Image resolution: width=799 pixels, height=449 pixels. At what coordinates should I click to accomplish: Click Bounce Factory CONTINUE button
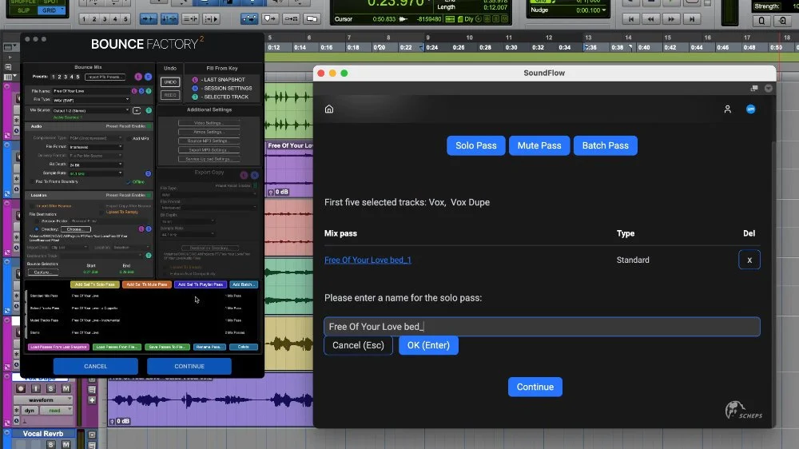[x=189, y=366]
